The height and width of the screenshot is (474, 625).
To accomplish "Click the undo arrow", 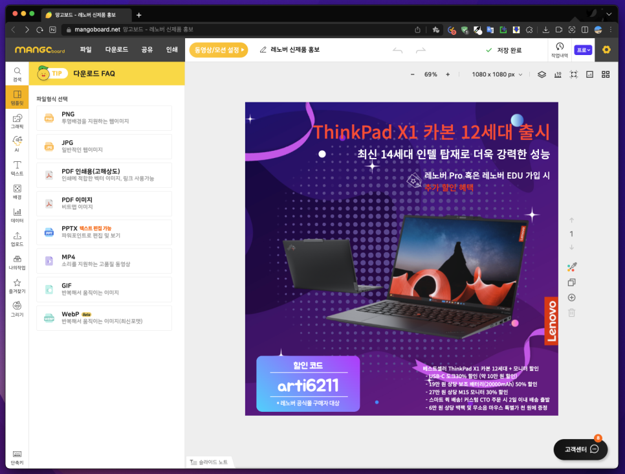I will tap(397, 51).
